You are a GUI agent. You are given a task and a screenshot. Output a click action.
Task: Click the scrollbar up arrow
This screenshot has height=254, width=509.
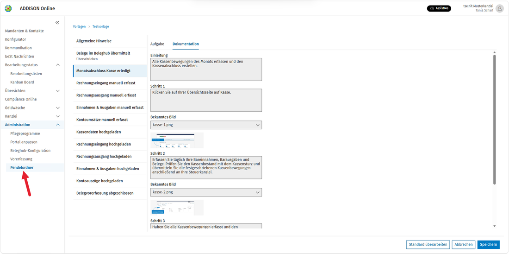494,52
